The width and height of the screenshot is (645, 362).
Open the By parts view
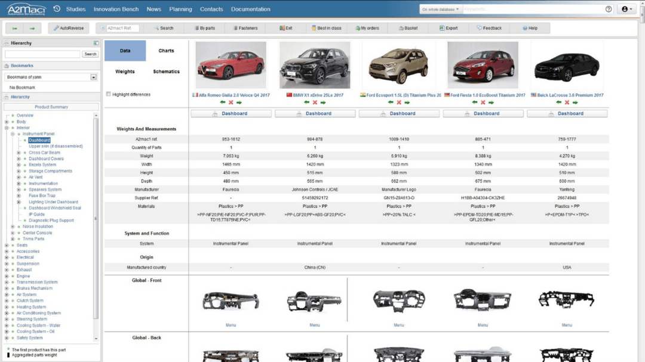coord(204,29)
